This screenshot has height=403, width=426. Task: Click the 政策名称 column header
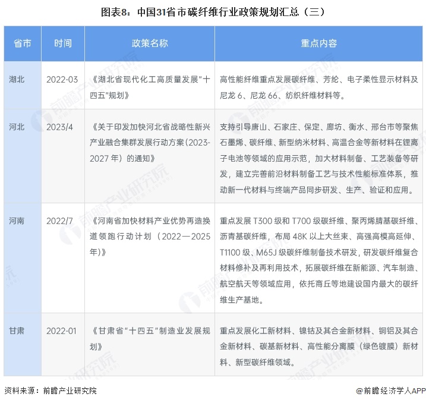[x=150, y=43]
